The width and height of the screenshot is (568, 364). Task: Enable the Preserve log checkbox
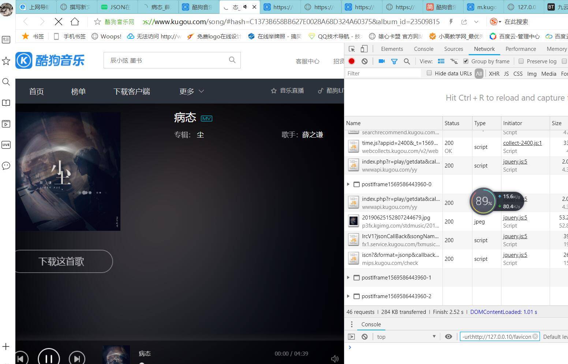[521, 61]
